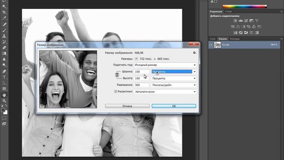Open the Ширина units dropdown

point(174,72)
